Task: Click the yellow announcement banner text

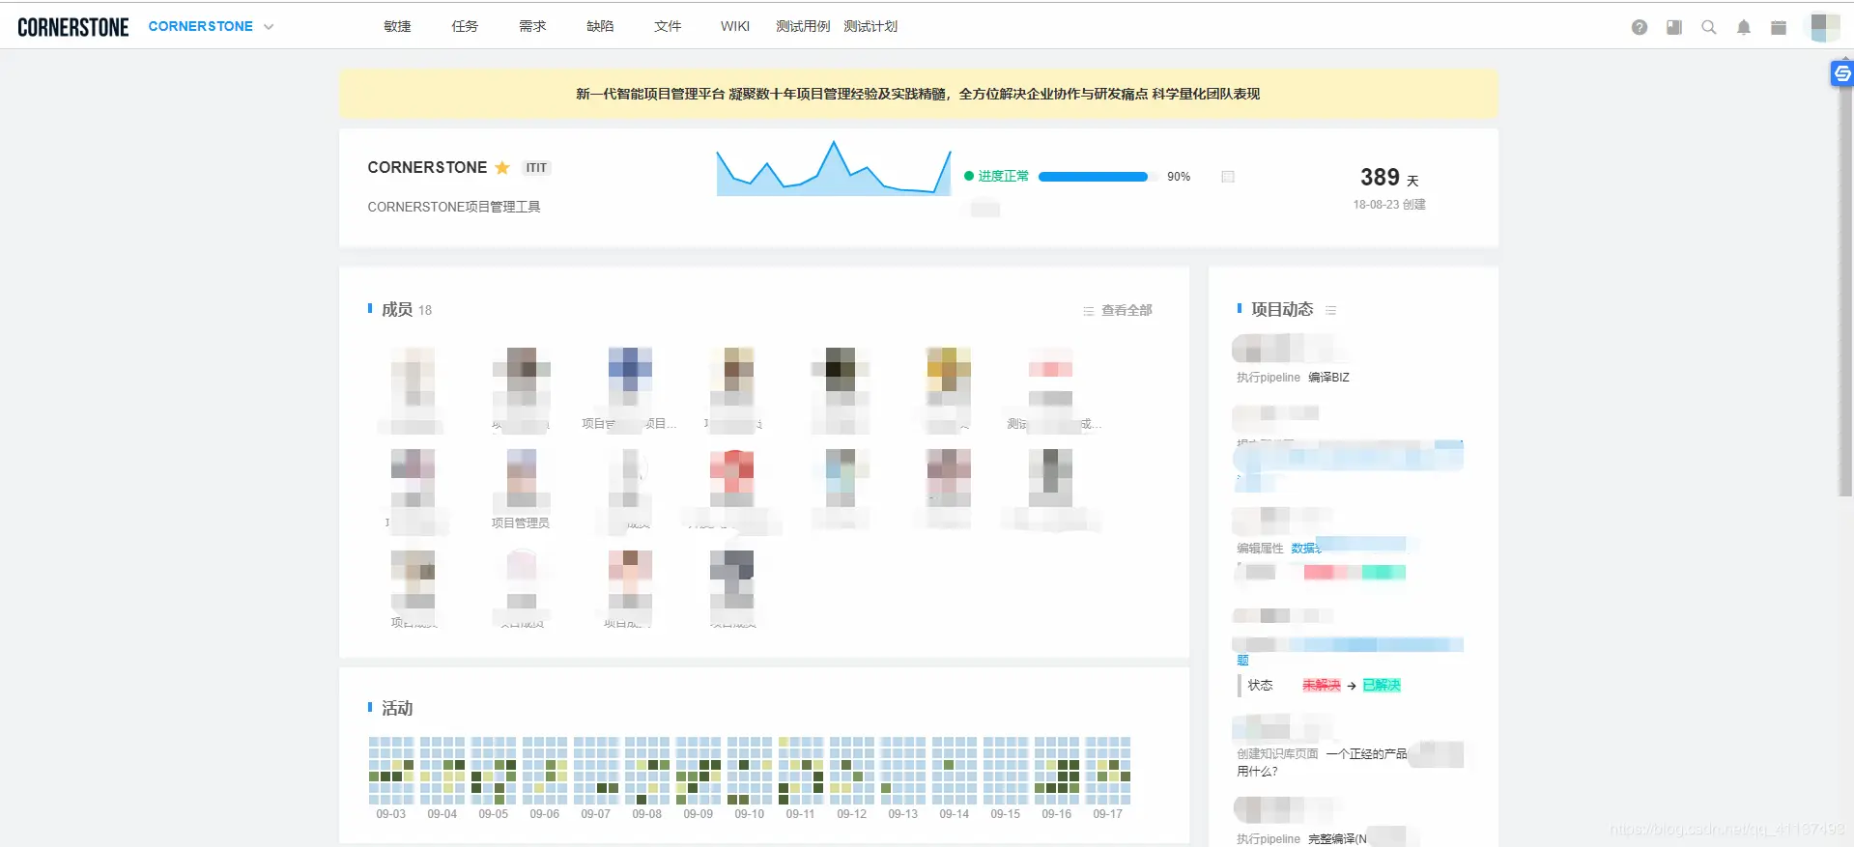Action: 918,94
